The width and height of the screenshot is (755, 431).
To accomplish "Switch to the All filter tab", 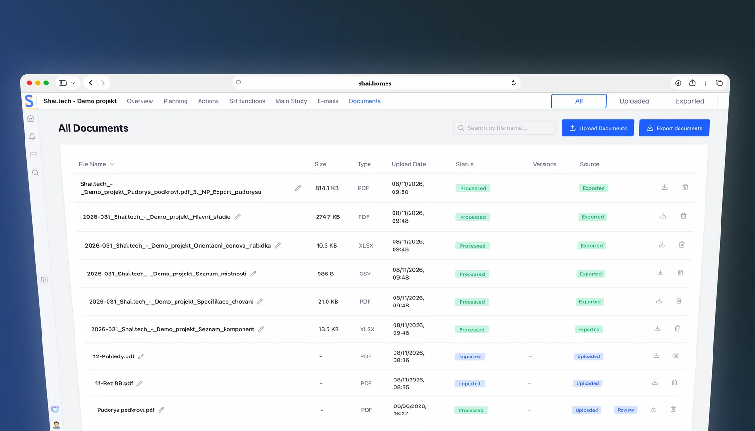I will click(x=579, y=101).
